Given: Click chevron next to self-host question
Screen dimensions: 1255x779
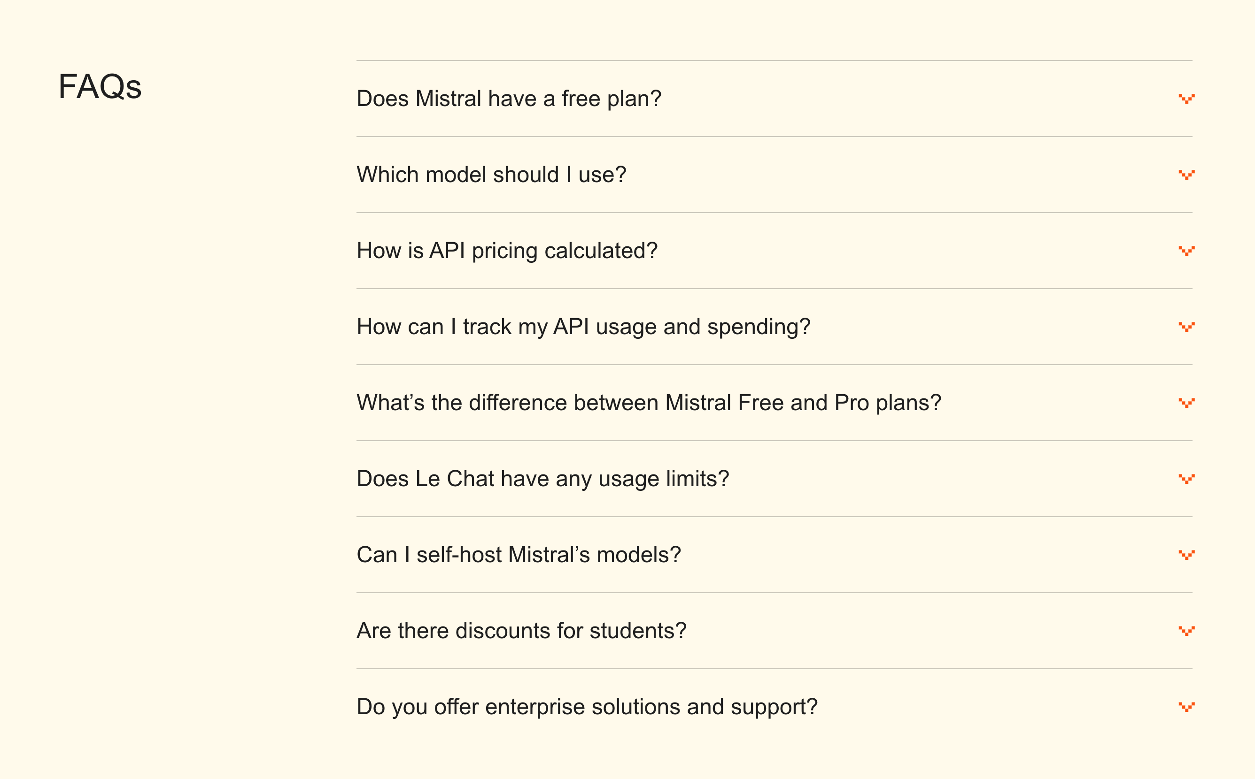Looking at the screenshot, I should (1186, 555).
